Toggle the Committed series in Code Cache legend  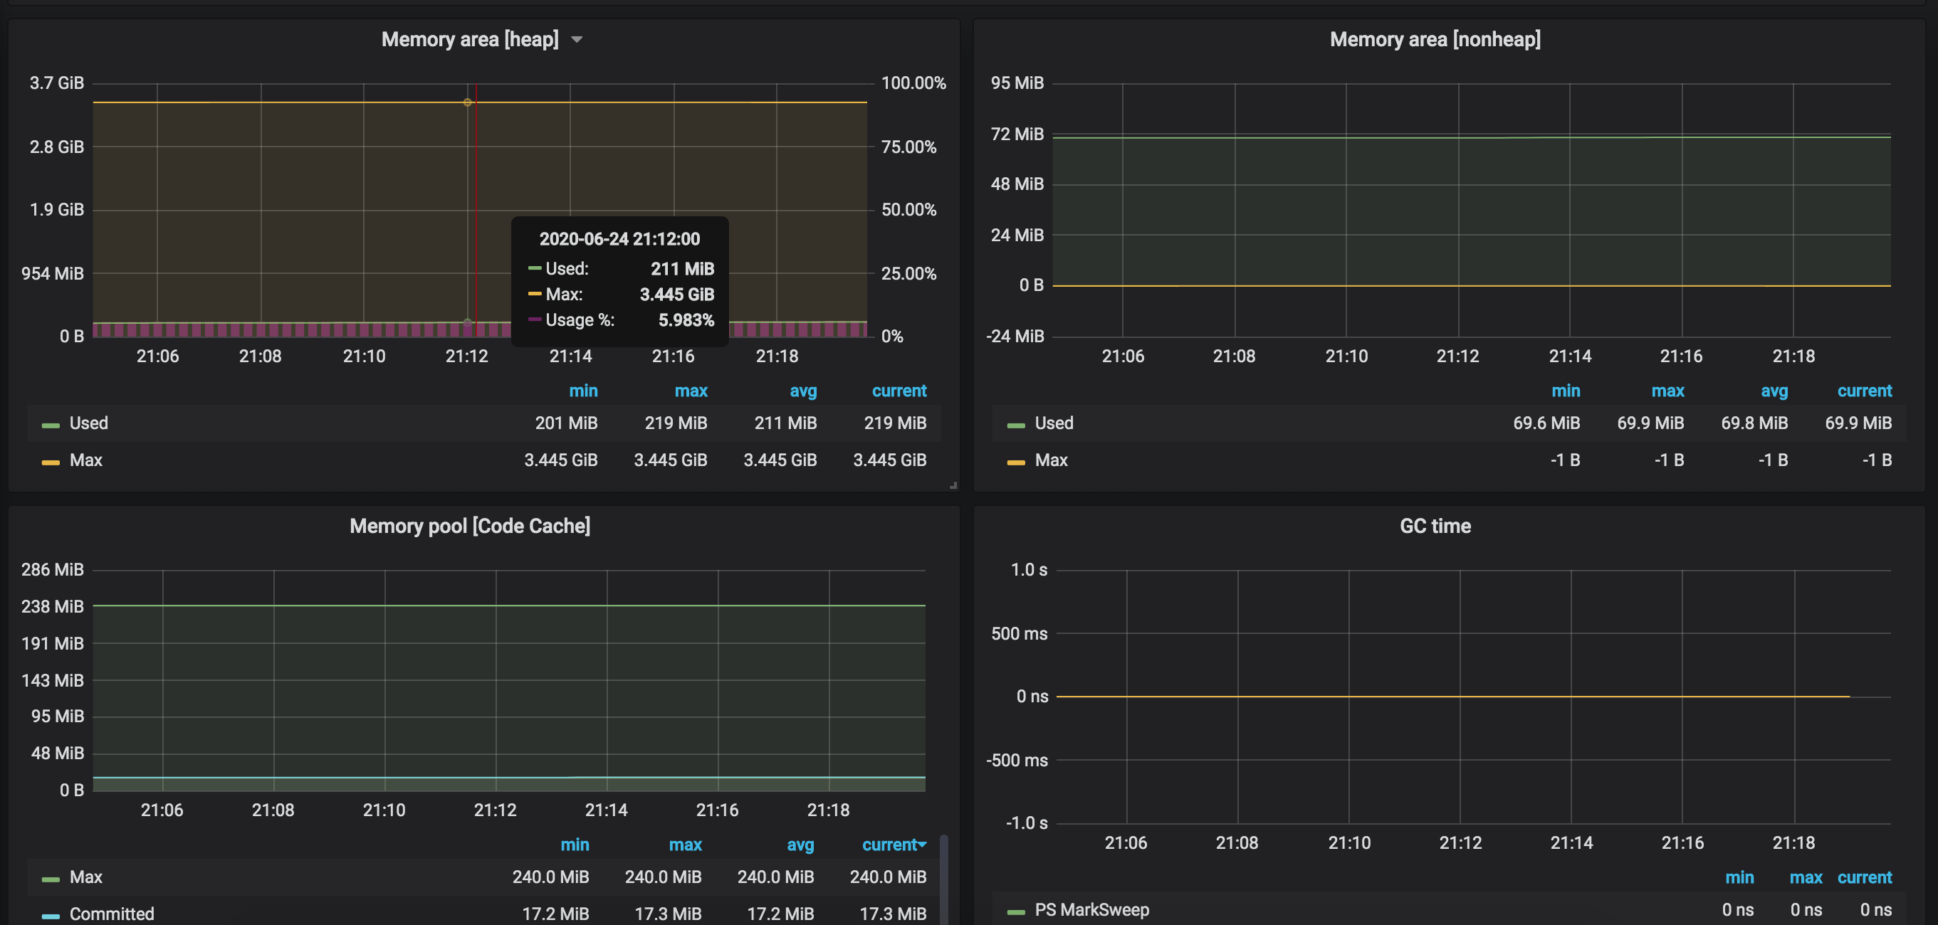(111, 914)
